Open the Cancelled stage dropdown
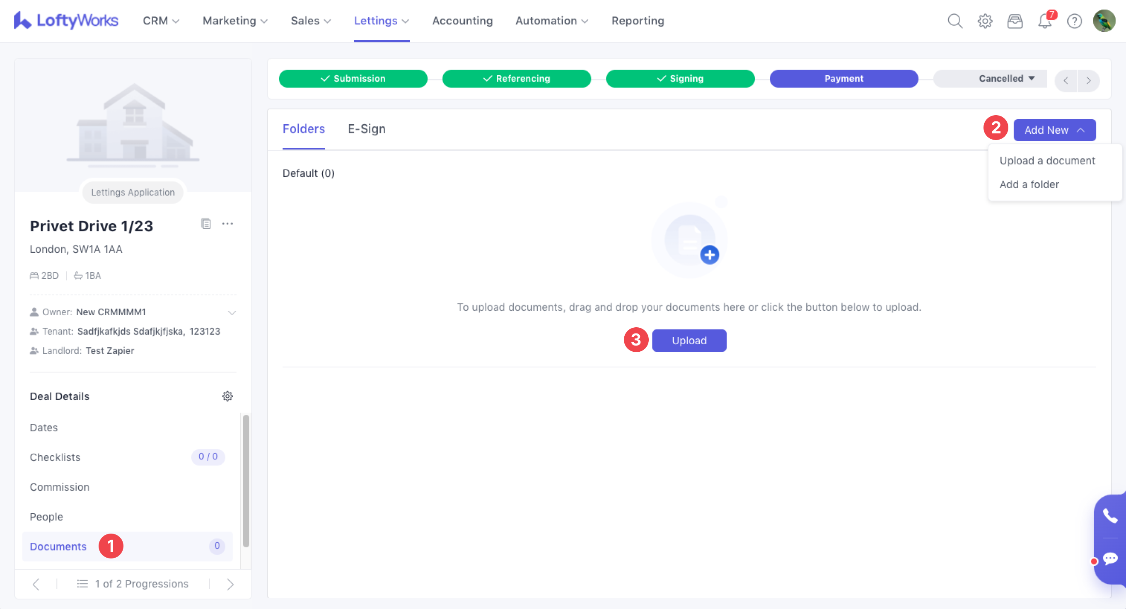1126x609 pixels. point(1006,79)
